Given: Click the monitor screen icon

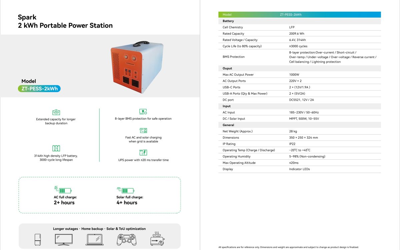Looking at the screenshot, I should click(64, 239).
